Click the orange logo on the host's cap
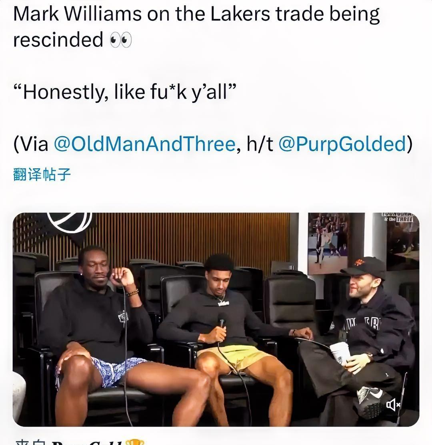This screenshot has height=445, width=432. coord(359,262)
